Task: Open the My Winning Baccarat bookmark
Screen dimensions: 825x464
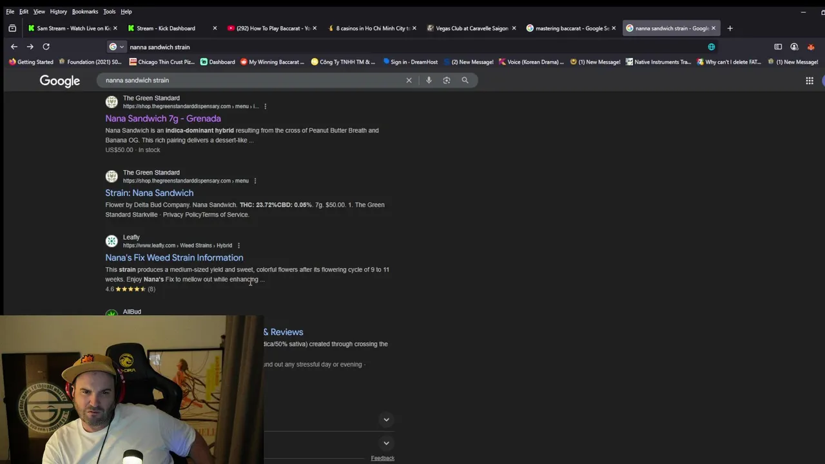Action: click(x=273, y=62)
